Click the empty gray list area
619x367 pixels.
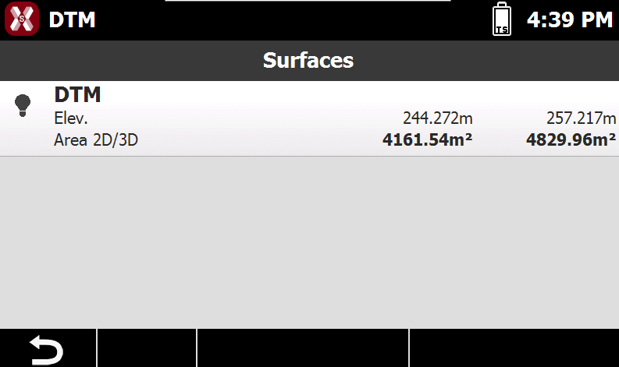coord(309,242)
